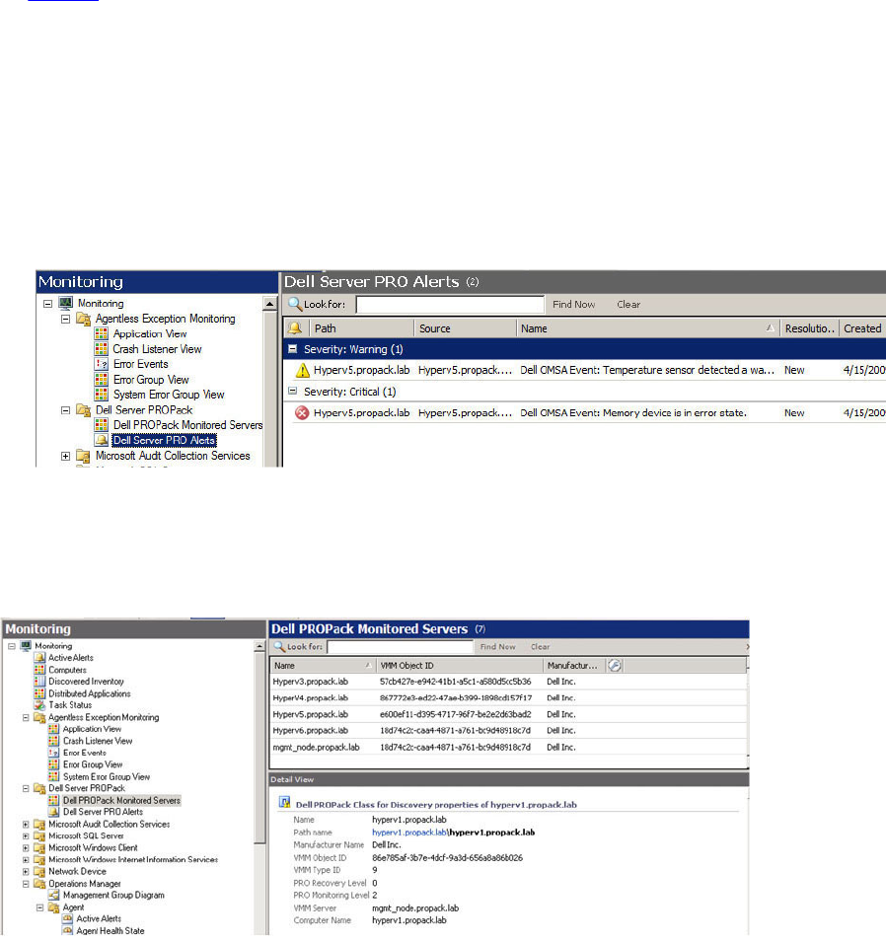Click the Task Status view icon
The width and height of the screenshot is (886, 942).
tap(39, 704)
